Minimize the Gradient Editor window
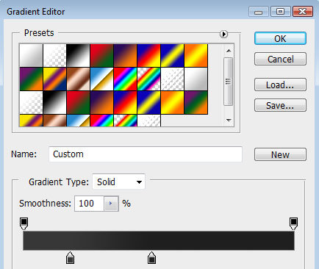The height and width of the screenshot is (269, 319). pos(259,12)
